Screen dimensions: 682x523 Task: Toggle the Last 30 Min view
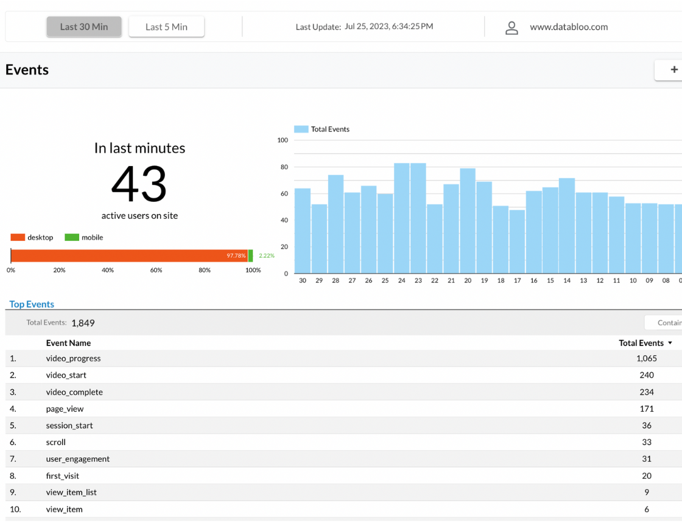tap(84, 27)
